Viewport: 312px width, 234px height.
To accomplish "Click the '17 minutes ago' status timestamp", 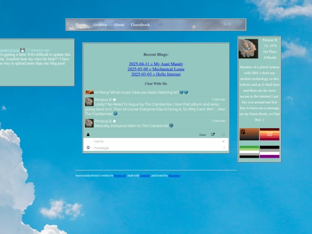I will coord(38,50).
